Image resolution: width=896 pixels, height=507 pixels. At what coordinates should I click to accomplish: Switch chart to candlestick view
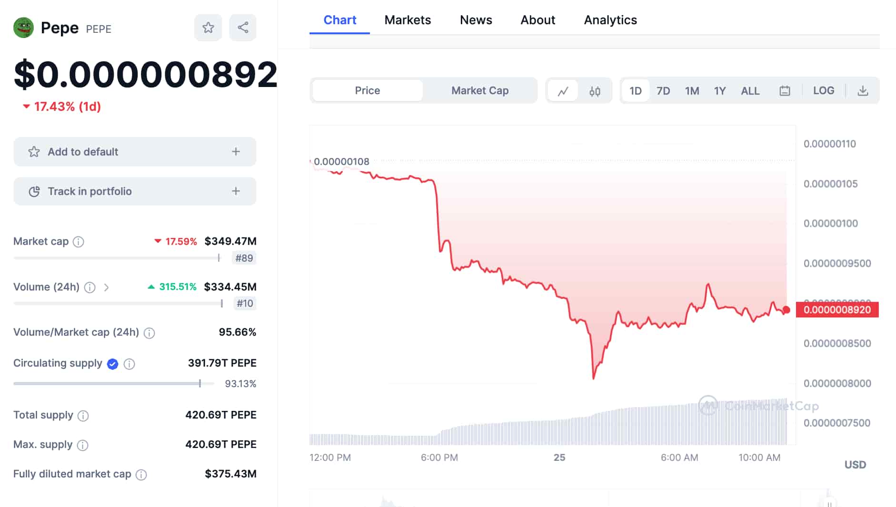[594, 90]
